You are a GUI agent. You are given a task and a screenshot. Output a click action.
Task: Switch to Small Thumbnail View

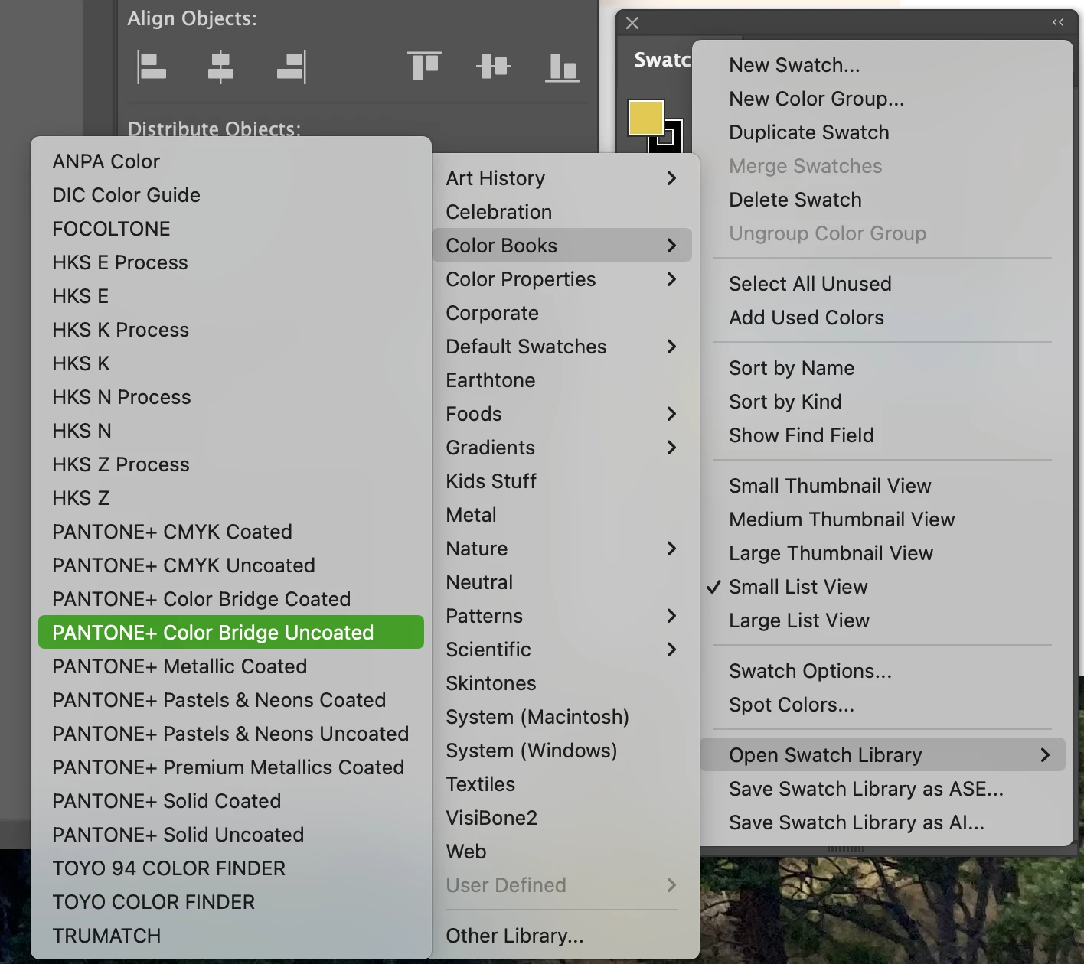click(x=883, y=486)
